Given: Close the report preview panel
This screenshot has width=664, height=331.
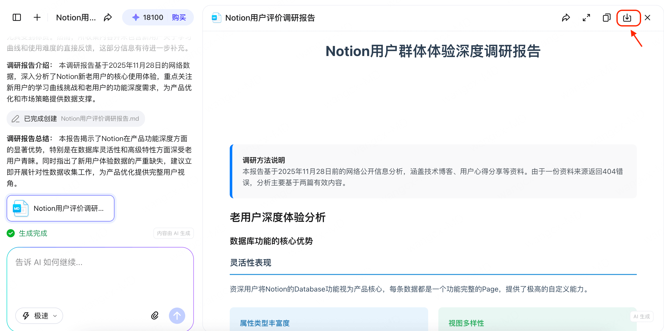Looking at the screenshot, I should coord(648,18).
